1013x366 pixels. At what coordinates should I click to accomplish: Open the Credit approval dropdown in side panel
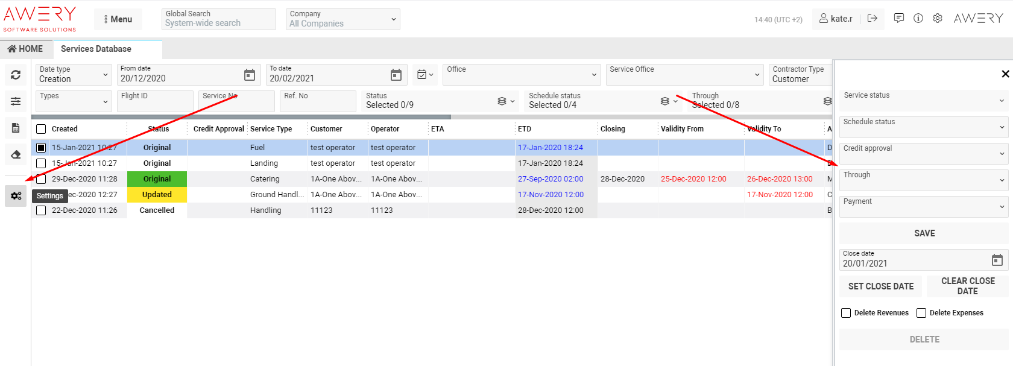923,154
